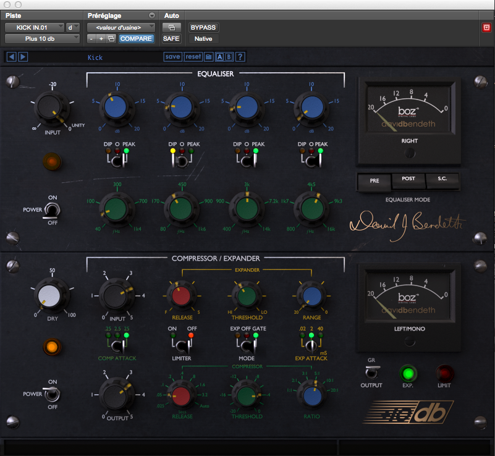Click the left preset navigation arrow
495x456 pixels.
[10, 56]
